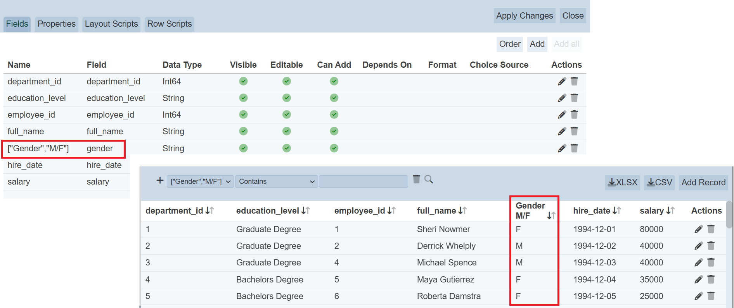Sort by salary column arrows
Screen dimensions: 734x308
(670, 211)
